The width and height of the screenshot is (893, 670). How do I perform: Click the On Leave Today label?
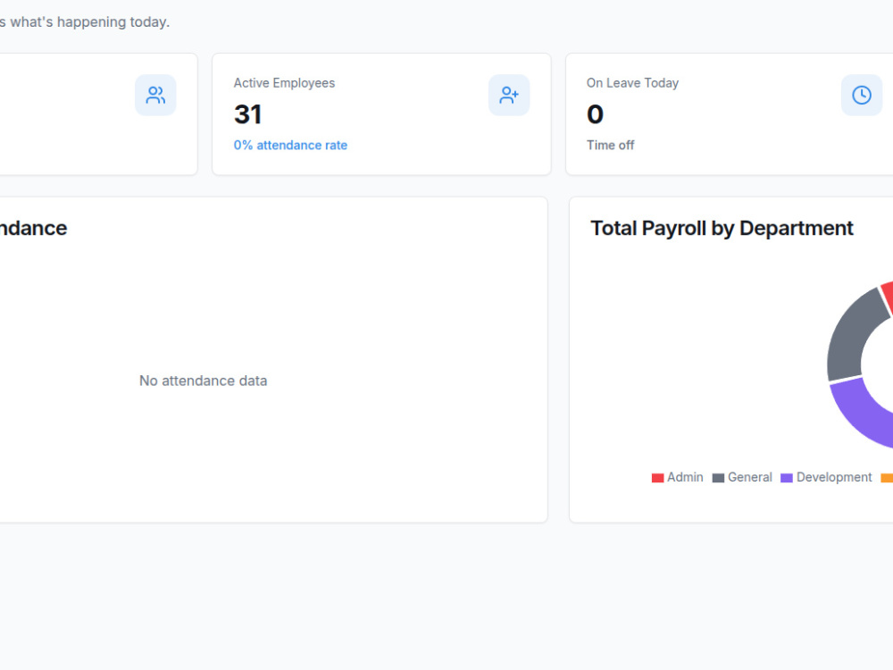click(633, 83)
